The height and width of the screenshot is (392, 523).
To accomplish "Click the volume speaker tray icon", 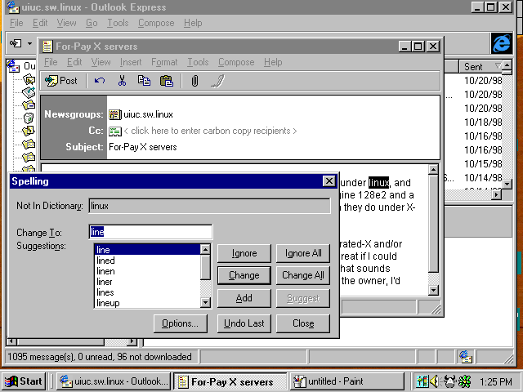I will pos(434,381).
